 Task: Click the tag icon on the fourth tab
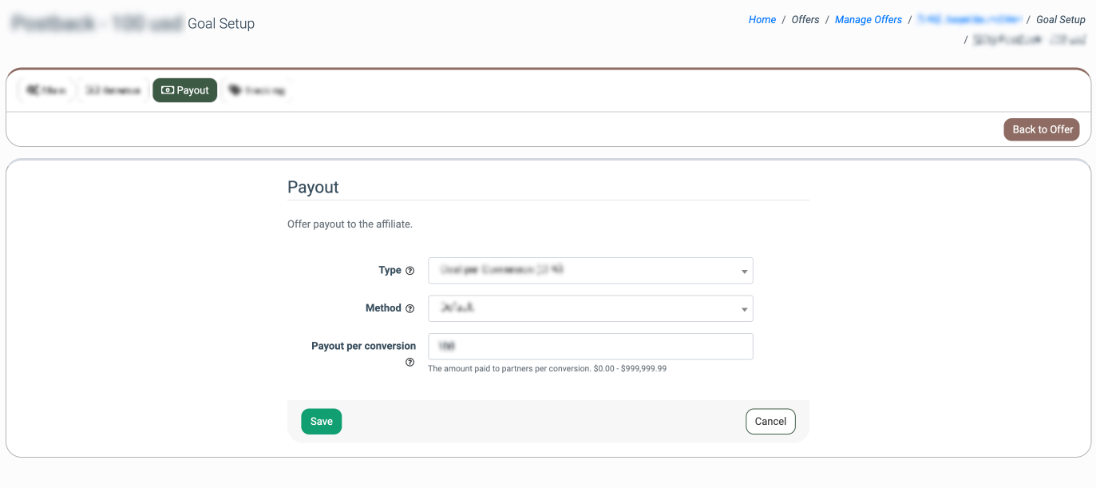pos(235,90)
